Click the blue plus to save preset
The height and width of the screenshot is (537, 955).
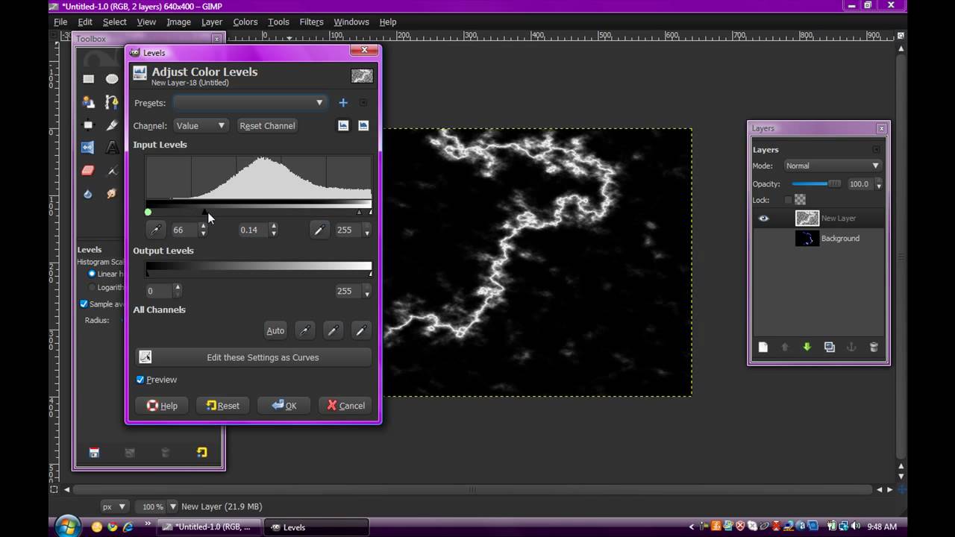(x=343, y=103)
